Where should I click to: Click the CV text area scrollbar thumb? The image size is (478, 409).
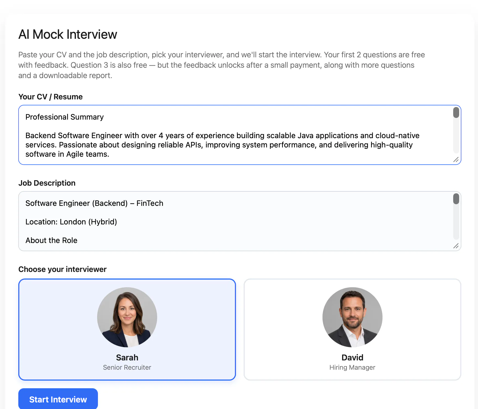pos(456,112)
